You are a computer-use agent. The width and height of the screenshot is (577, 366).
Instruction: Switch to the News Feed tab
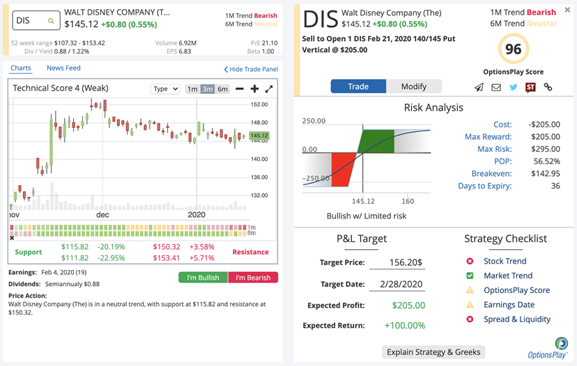point(63,68)
